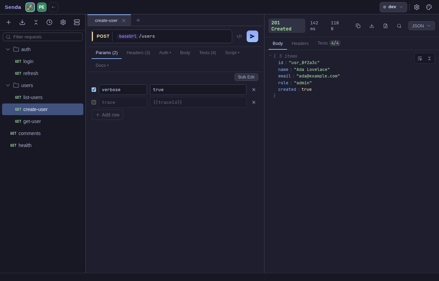Copy the response body
This screenshot has height=281, width=439.
pyautogui.click(x=358, y=26)
